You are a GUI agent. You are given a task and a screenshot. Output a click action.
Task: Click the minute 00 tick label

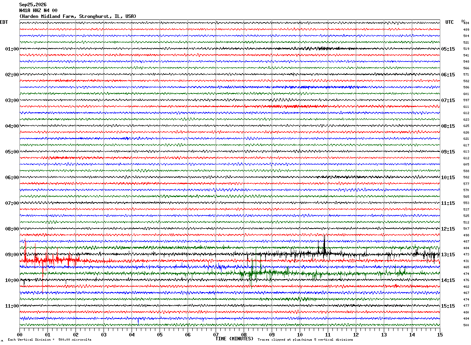pyautogui.click(x=19, y=334)
